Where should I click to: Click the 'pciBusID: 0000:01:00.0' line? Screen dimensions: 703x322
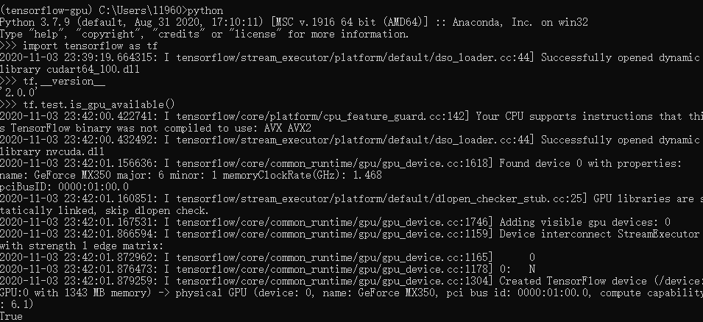pyautogui.click(x=64, y=187)
